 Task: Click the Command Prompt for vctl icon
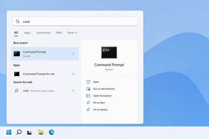17,74
